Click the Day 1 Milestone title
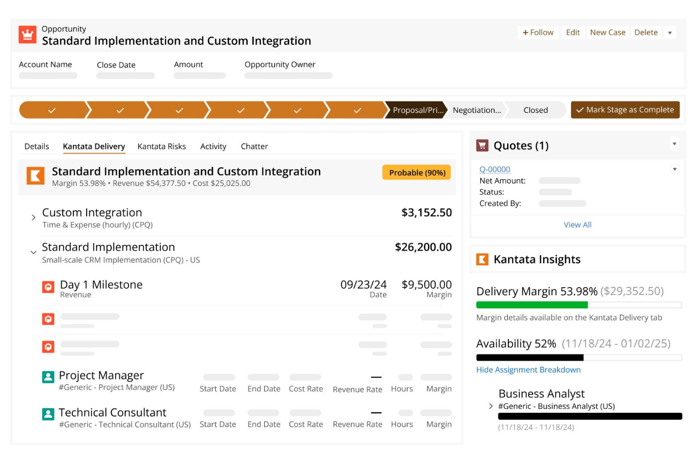696x464 pixels. (101, 284)
